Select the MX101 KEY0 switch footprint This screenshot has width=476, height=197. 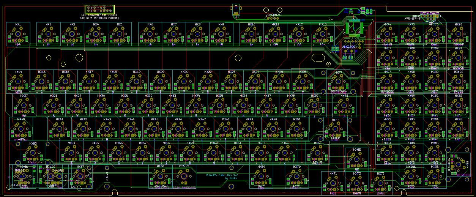pos(411,177)
